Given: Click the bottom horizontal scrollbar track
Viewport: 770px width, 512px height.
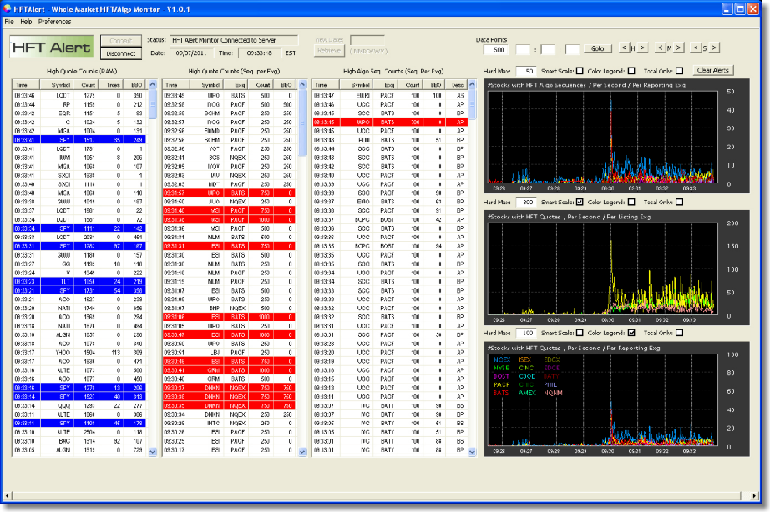Looking at the screenshot, I should (377, 496).
